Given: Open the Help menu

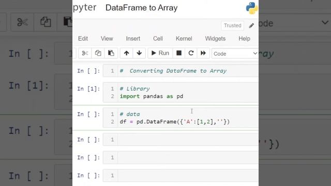Looking at the screenshot, I should coord(245,39).
